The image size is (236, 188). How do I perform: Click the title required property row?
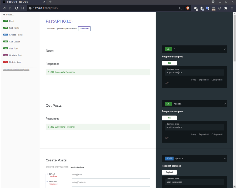(98, 175)
